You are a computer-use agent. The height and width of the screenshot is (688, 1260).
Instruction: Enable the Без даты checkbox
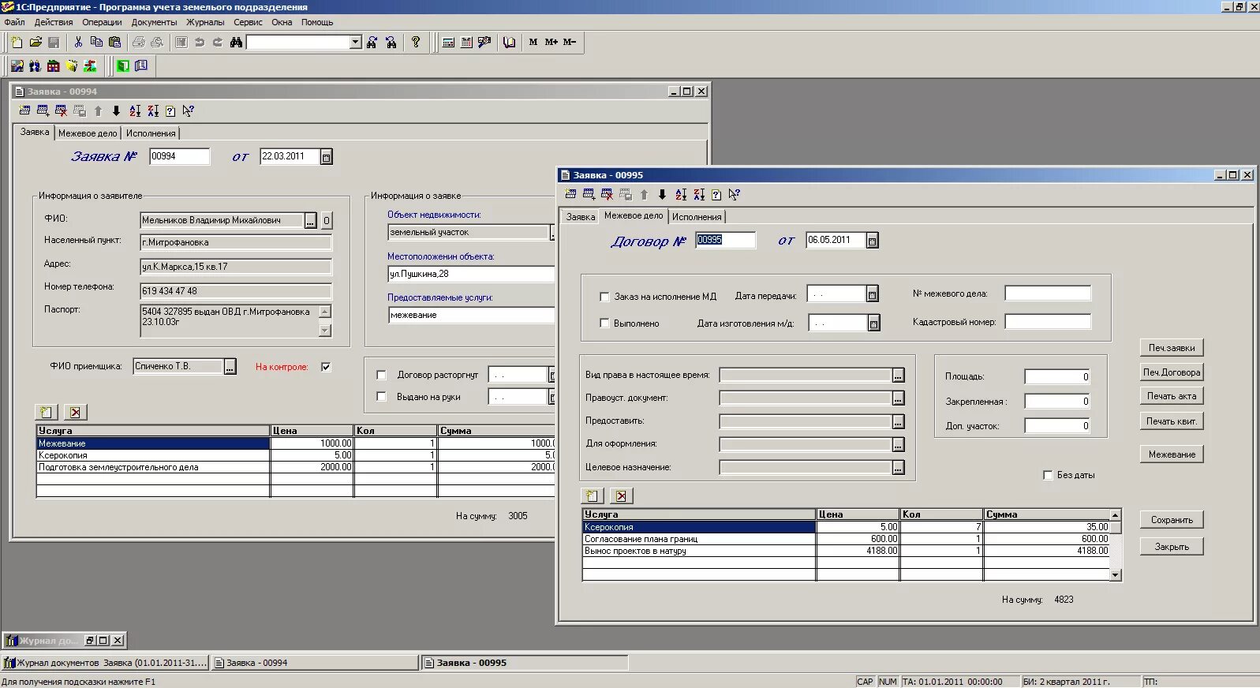(x=1048, y=475)
